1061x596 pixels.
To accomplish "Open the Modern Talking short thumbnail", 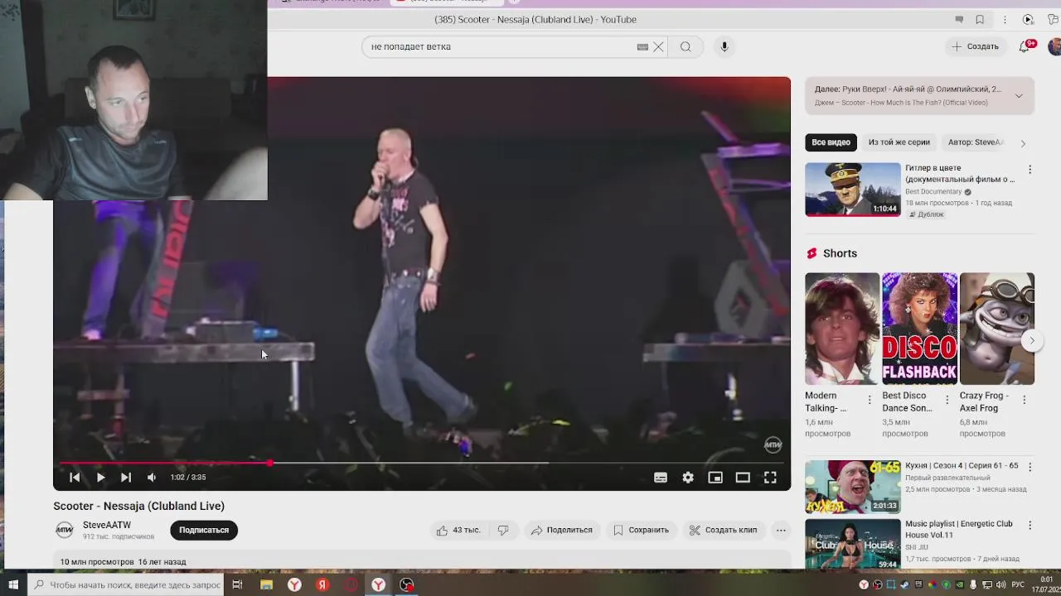I will pyautogui.click(x=842, y=329).
